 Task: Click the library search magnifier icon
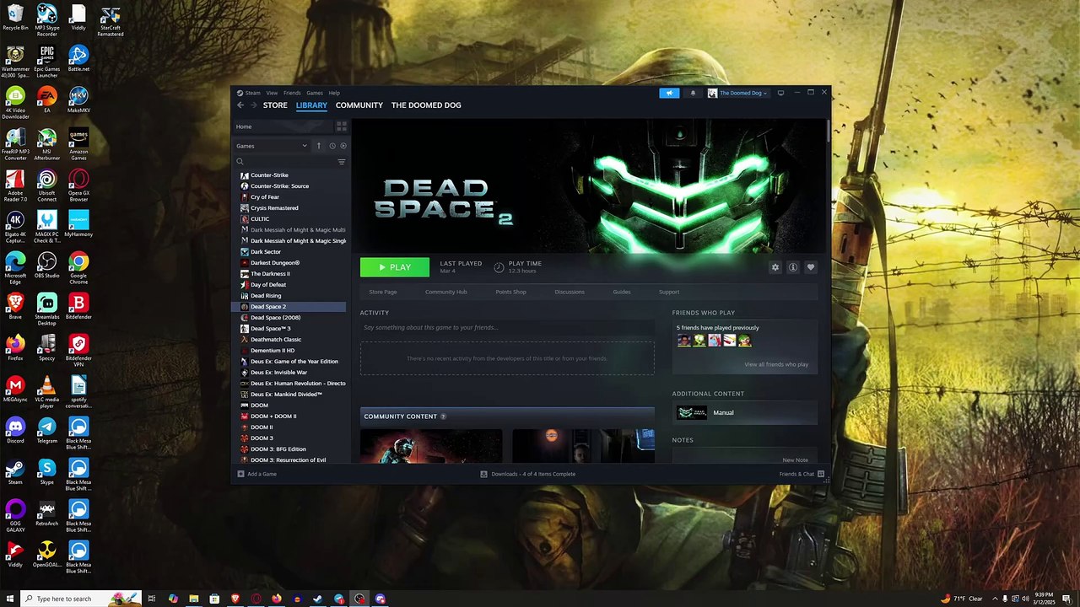coord(240,162)
